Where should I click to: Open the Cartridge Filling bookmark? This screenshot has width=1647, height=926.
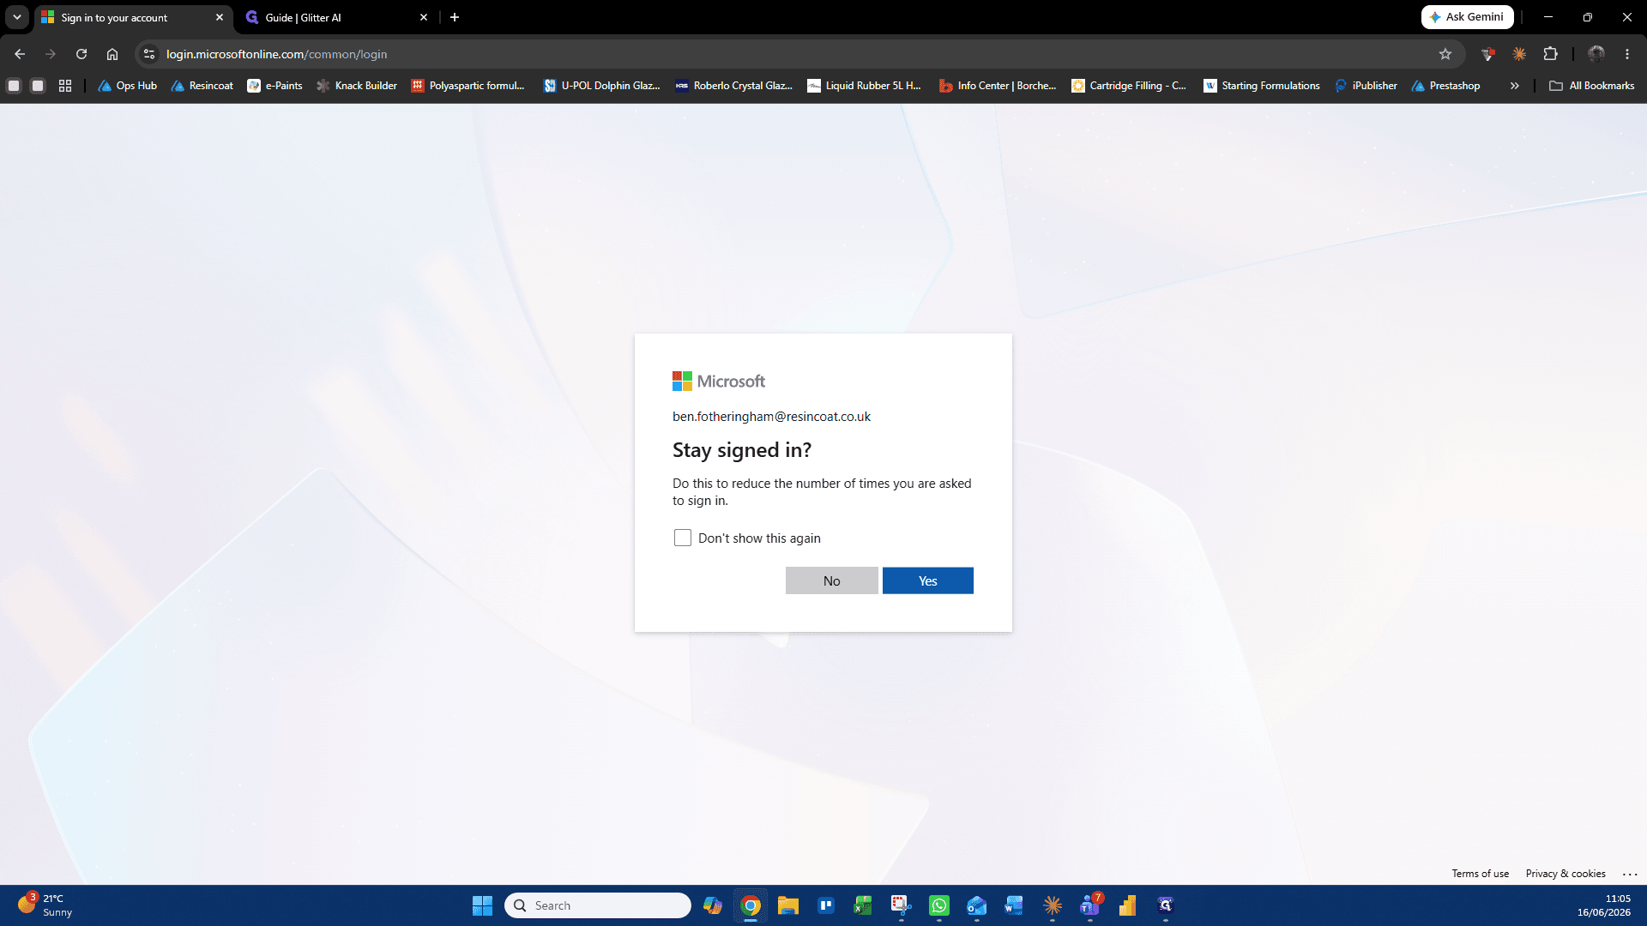click(1129, 86)
